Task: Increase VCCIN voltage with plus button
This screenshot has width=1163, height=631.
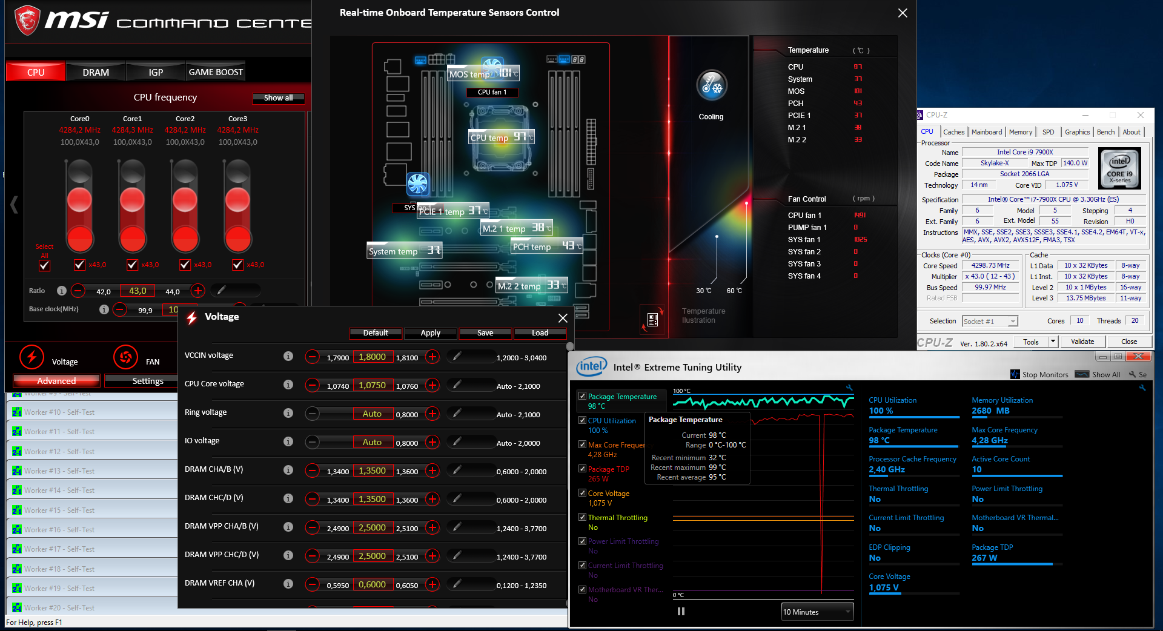Action: pos(432,357)
